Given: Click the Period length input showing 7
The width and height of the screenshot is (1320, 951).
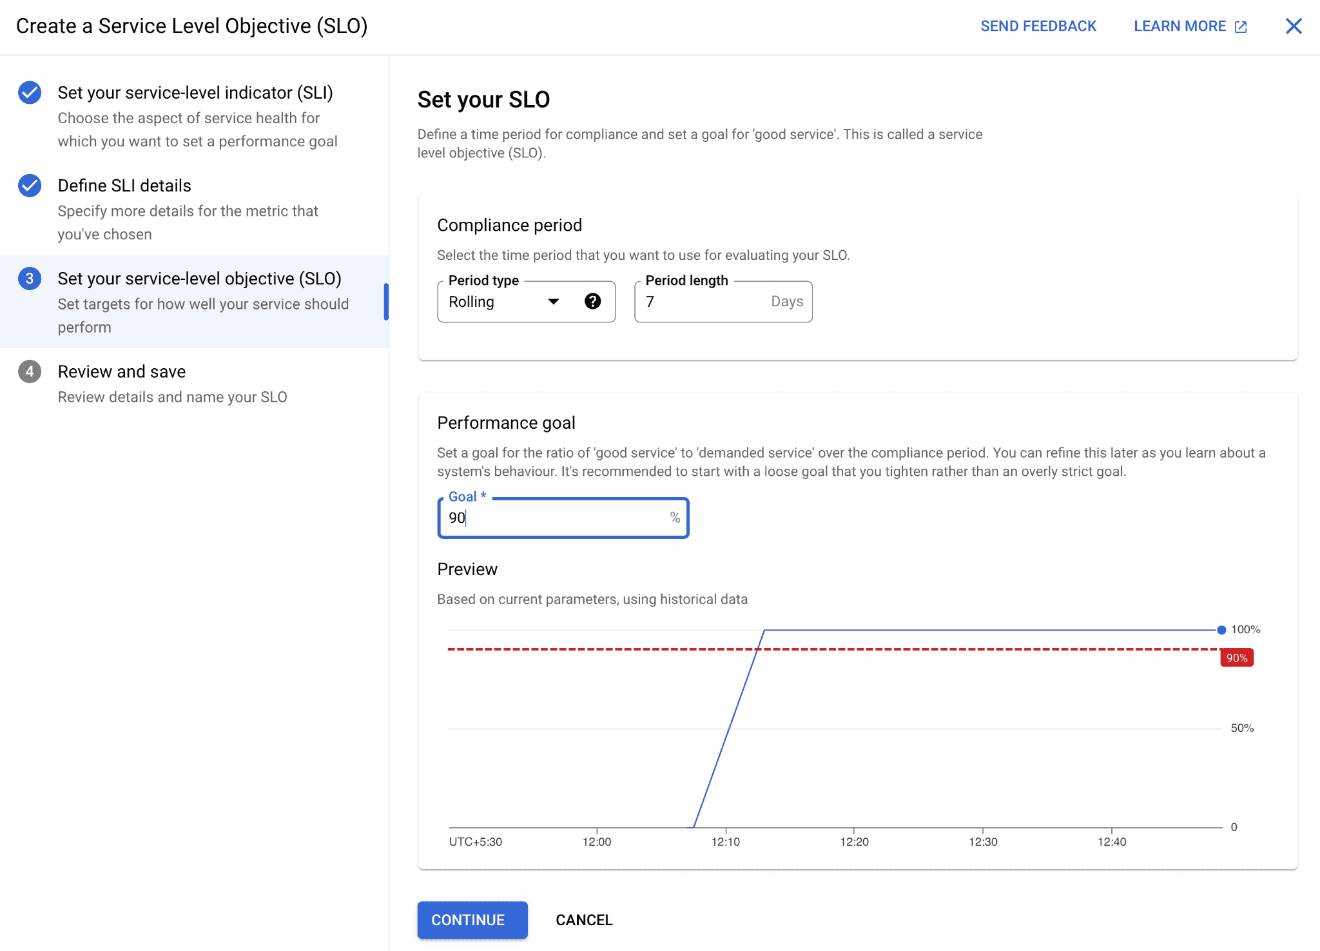Looking at the screenshot, I should [x=703, y=301].
